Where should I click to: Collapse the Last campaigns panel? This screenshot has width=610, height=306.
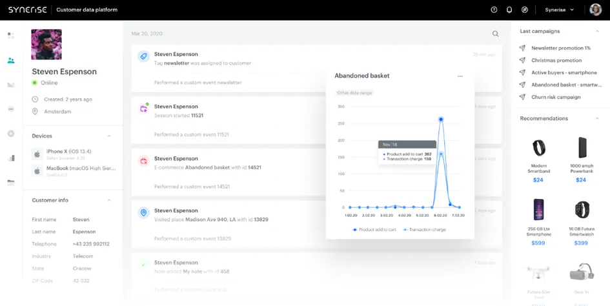597,31
